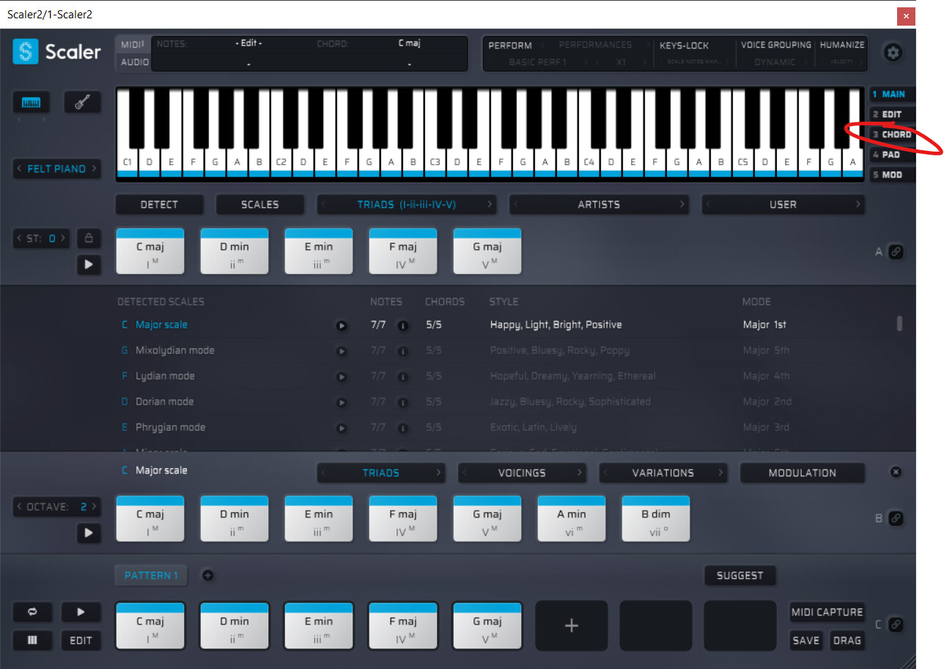Save the pattern with SAVE
Screen dimensions: 944x669
(805, 640)
